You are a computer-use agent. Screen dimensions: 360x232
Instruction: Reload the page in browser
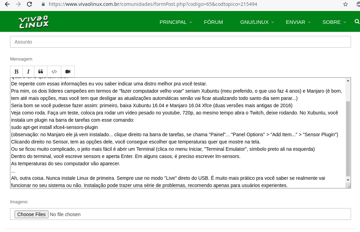pos(29,4)
